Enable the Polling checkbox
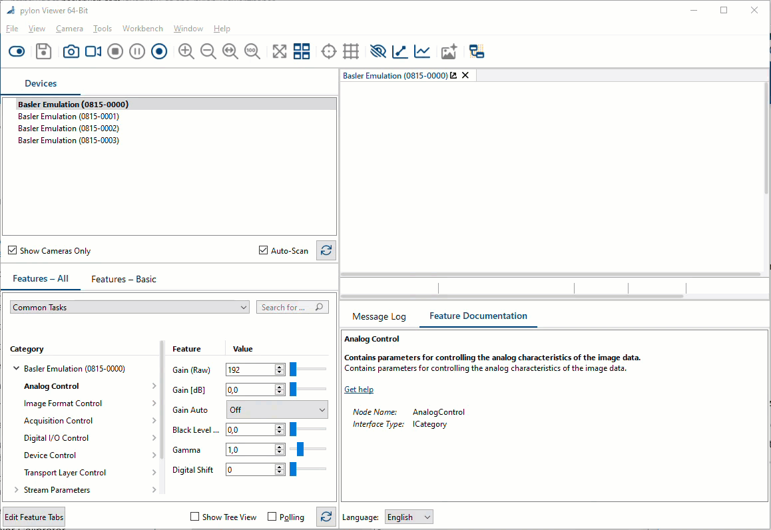This screenshot has width=771, height=530. pyautogui.click(x=272, y=517)
